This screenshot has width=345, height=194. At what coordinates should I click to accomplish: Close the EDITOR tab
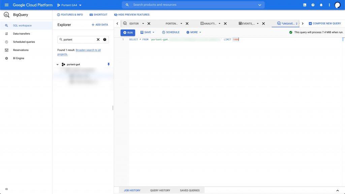tap(149, 24)
